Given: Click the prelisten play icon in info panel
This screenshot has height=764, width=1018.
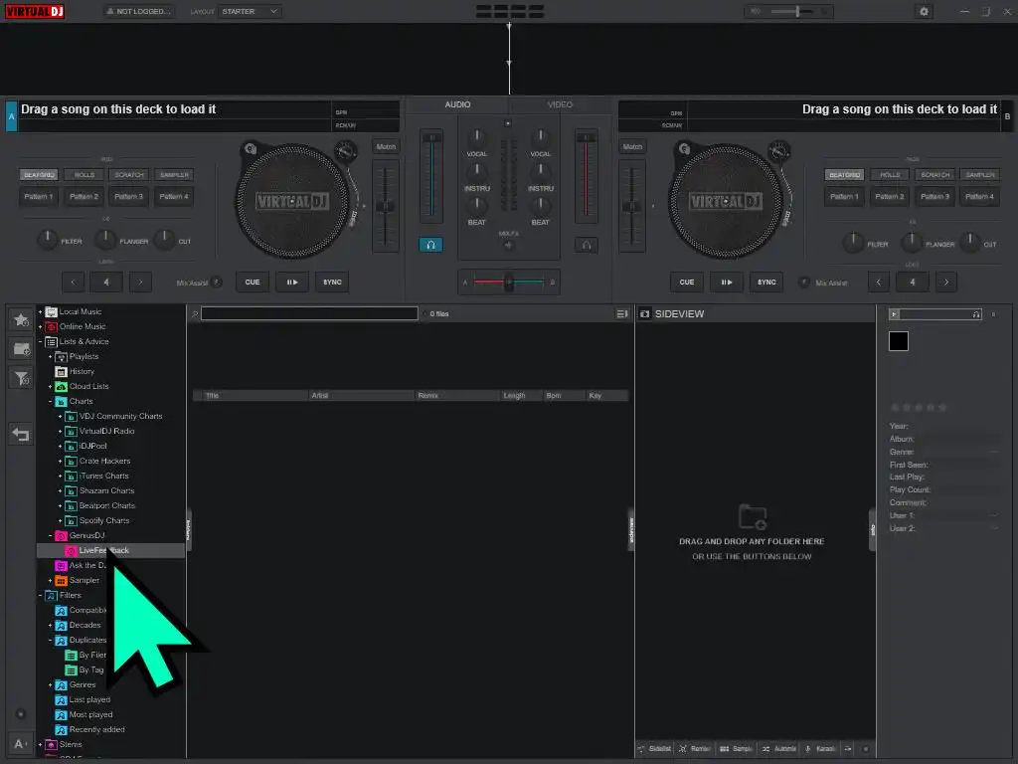Looking at the screenshot, I should point(894,314).
